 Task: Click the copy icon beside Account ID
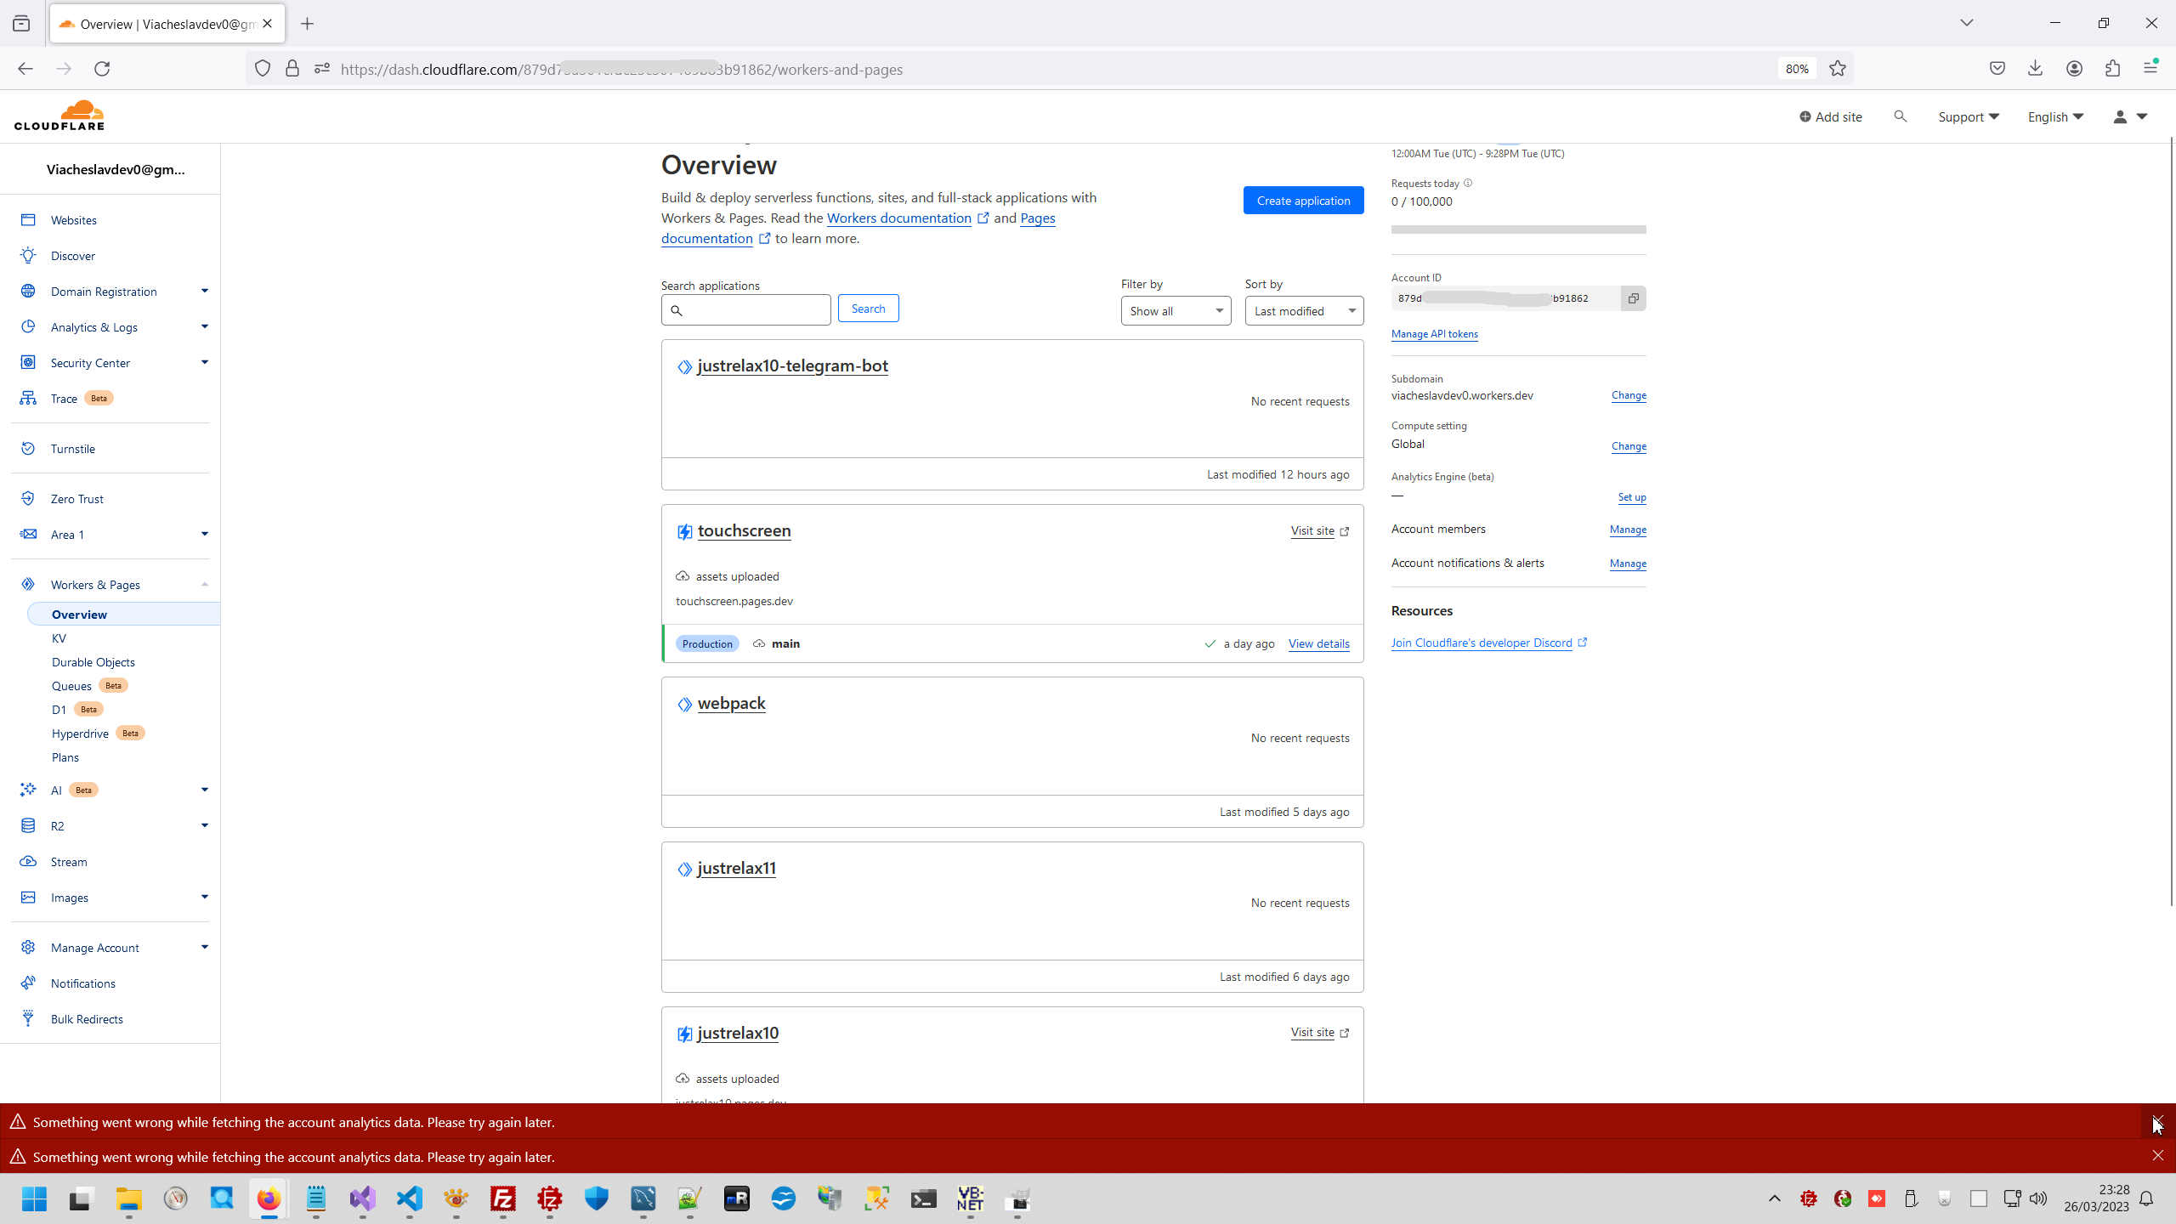pyautogui.click(x=1633, y=297)
